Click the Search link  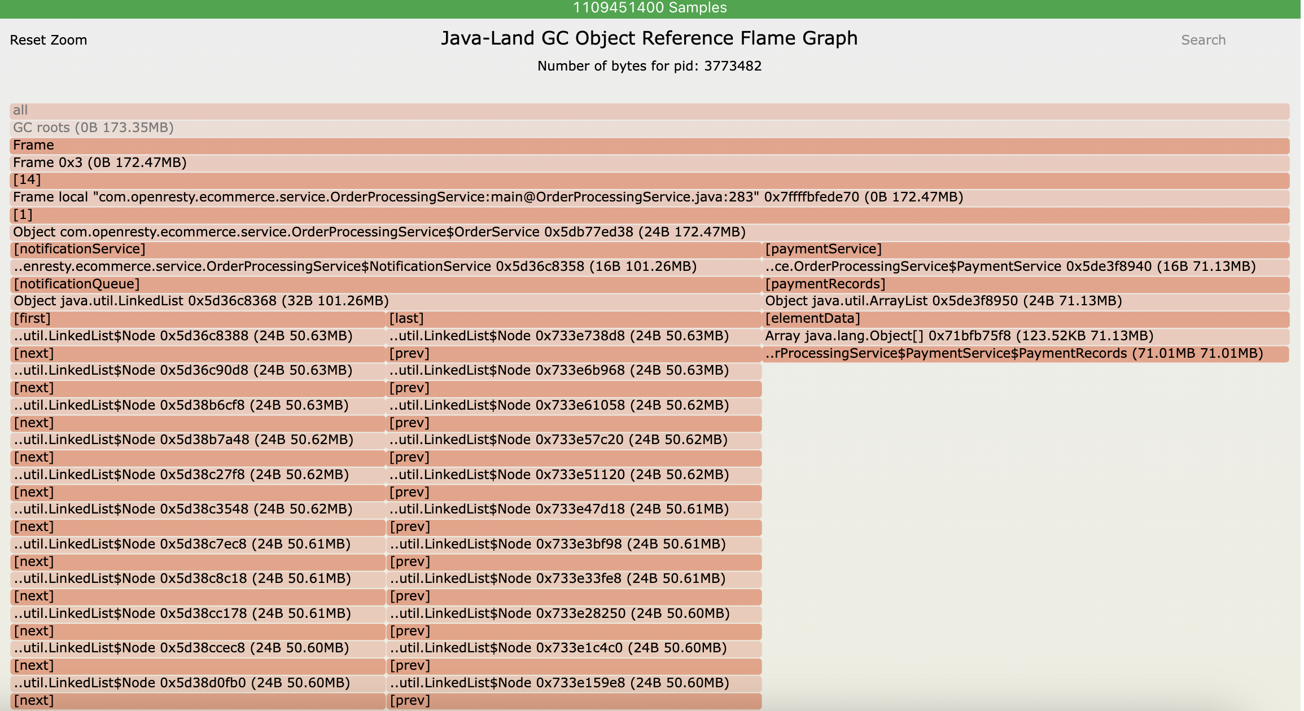[1203, 40]
